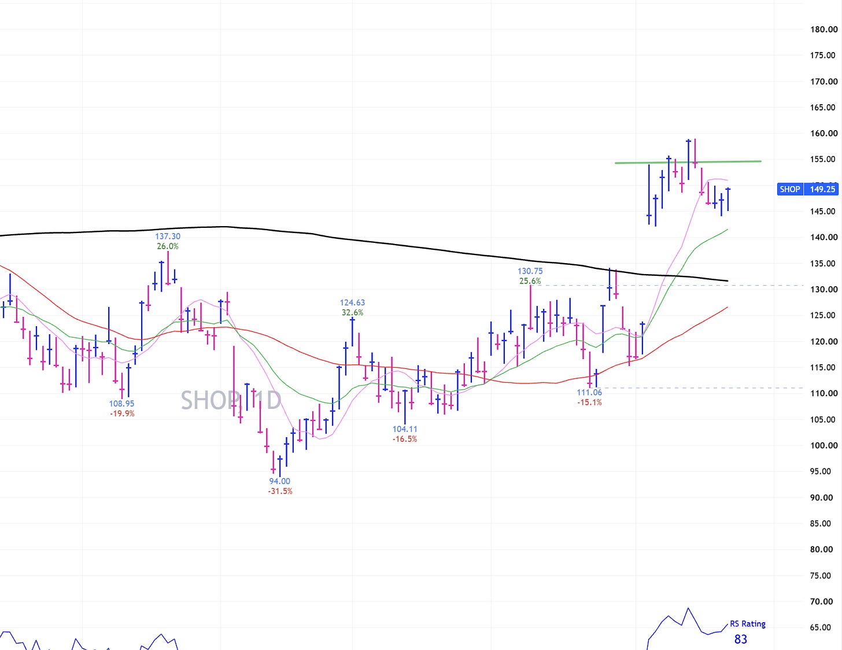Click the 32.6% gain label
The image size is (842, 650).
(x=352, y=312)
